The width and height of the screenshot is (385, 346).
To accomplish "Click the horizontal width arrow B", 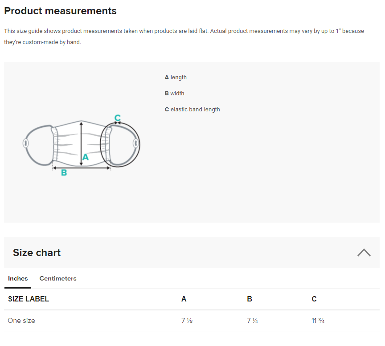I will coord(82,168).
